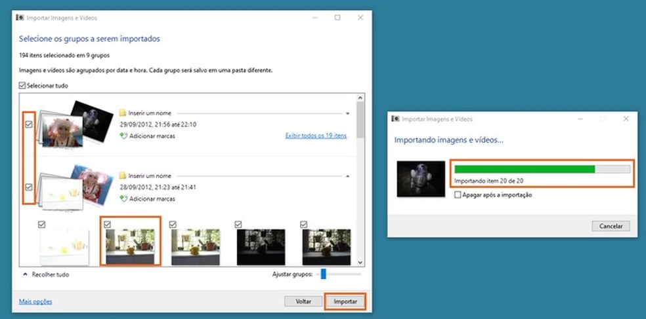
Task: Uncheck the overexposed white photo checkbox
Action: (41, 224)
